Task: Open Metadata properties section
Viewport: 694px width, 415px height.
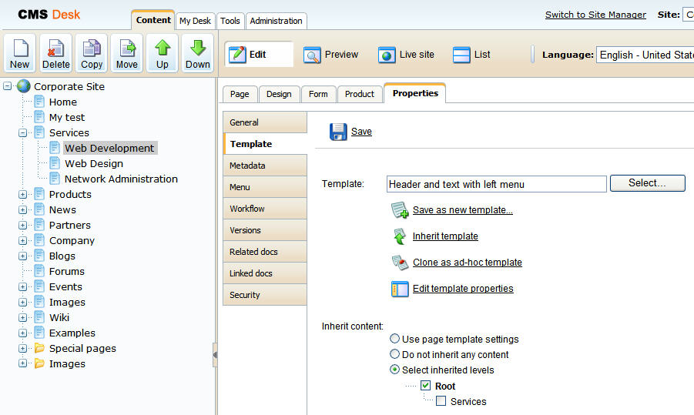Action: click(x=265, y=166)
